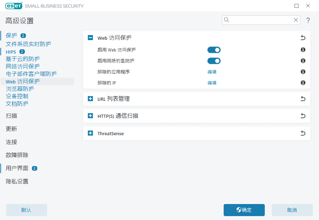Click the 默认 defaults button

point(26,210)
